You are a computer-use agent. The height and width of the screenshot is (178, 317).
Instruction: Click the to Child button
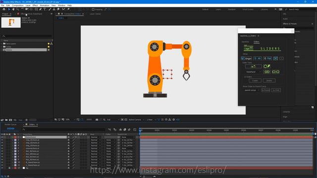coord(276,90)
